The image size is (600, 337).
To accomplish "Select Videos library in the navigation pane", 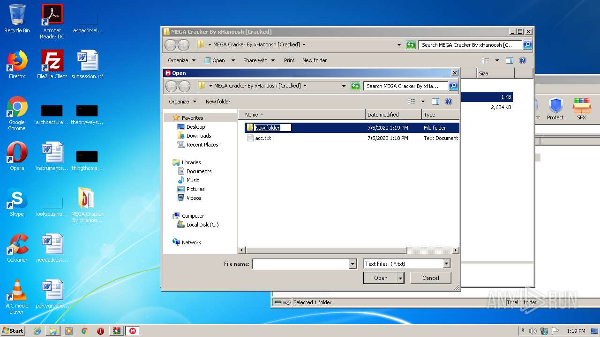I will coord(194,198).
